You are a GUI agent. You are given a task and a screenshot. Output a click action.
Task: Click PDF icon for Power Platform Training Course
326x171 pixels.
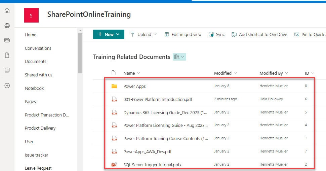tap(114, 138)
